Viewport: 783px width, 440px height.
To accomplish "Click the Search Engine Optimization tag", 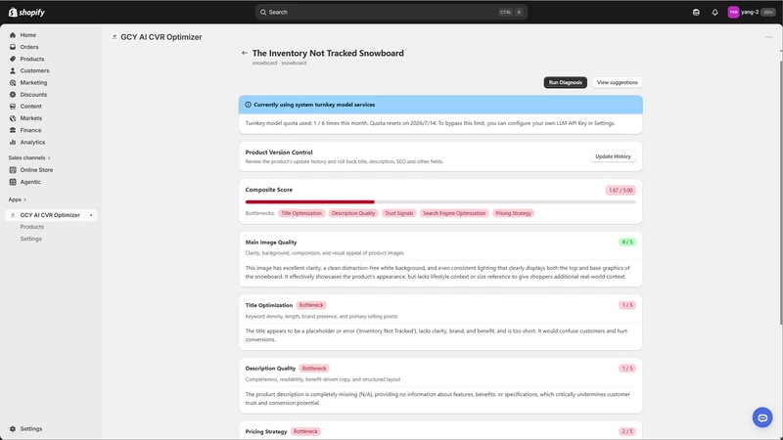I will (x=454, y=213).
